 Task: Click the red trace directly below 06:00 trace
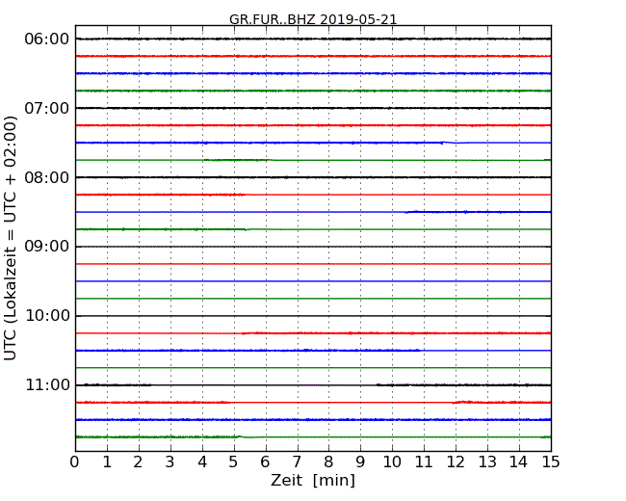(x=313, y=56)
